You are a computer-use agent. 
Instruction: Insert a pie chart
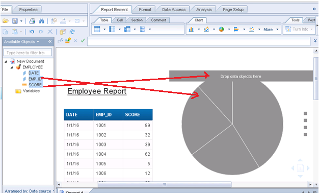[222, 30]
